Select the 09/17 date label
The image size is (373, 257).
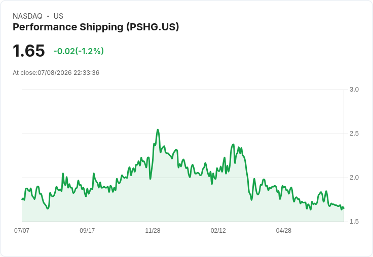(87, 230)
